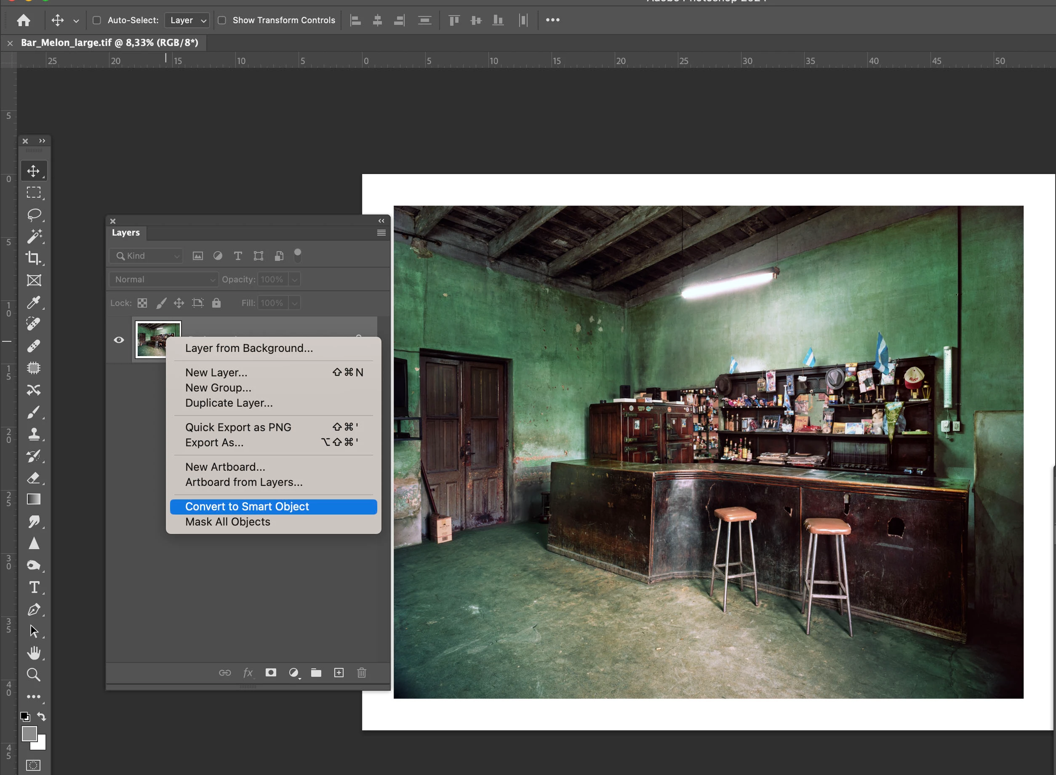This screenshot has width=1056, height=775.
Task: Hide the layer using eye icon
Action: (119, 340)
